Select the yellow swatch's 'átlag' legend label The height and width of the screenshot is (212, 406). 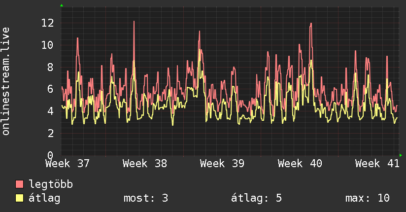44,198
